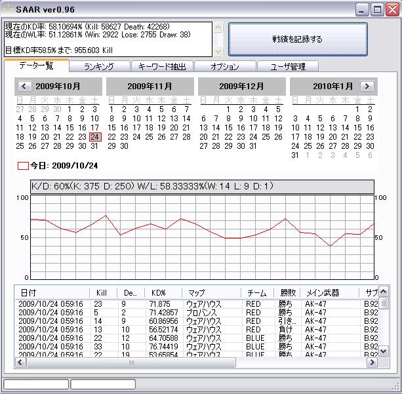402x394 pixels.
Task: Select date 25 in 2009年12月 calendar
Action: pyautogui.click(x=266, y=137)
